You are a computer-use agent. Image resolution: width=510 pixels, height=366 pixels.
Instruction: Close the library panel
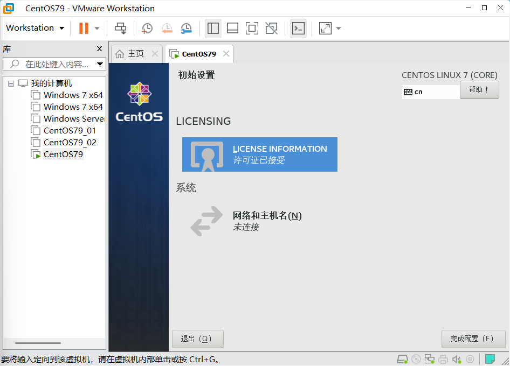click(x=100, y=49)
